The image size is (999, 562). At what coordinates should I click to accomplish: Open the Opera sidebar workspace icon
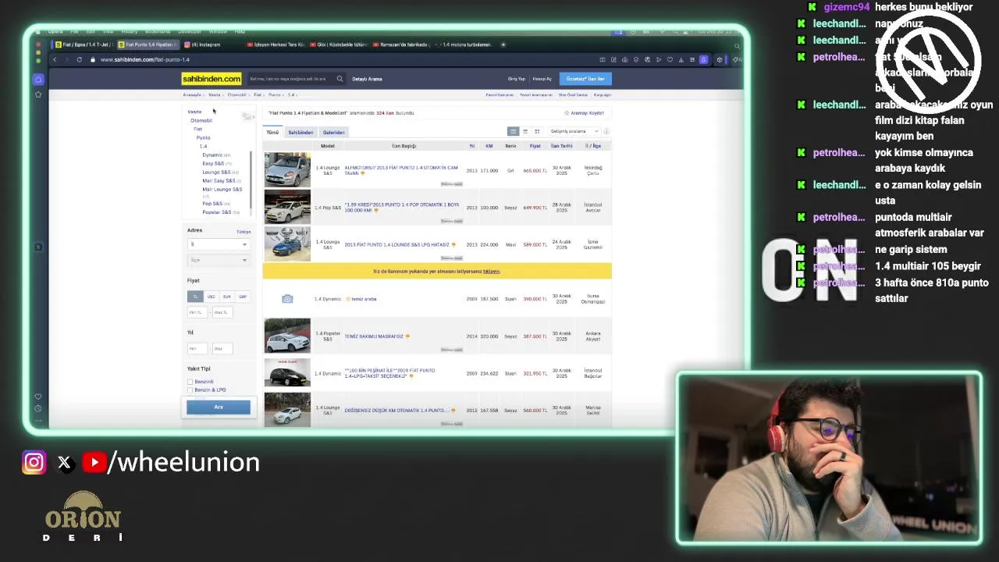[38, 80]
